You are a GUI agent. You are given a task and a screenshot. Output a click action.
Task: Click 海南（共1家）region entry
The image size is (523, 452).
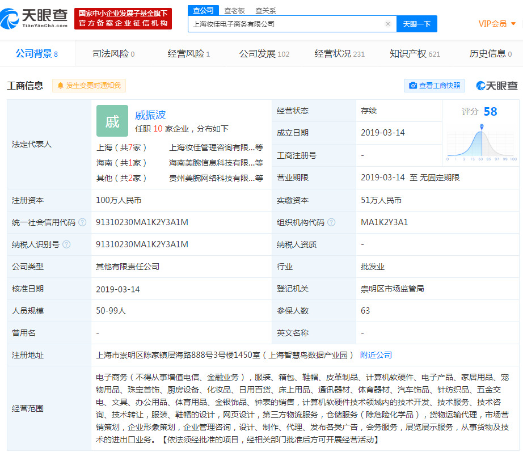tap(121, 163)
